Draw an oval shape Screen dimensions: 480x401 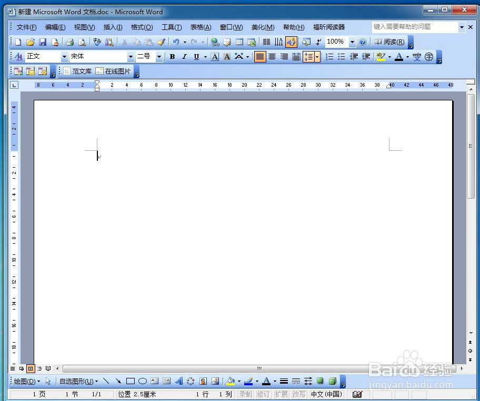coord(142,381)
